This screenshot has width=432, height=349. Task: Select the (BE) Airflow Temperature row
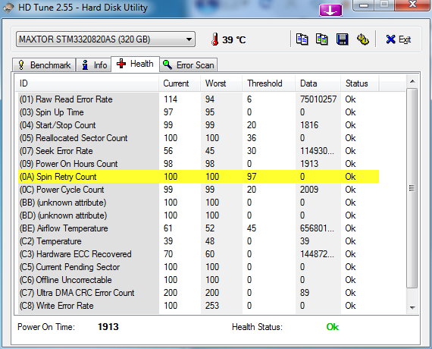pyautogui.click(x=199, y=228)
